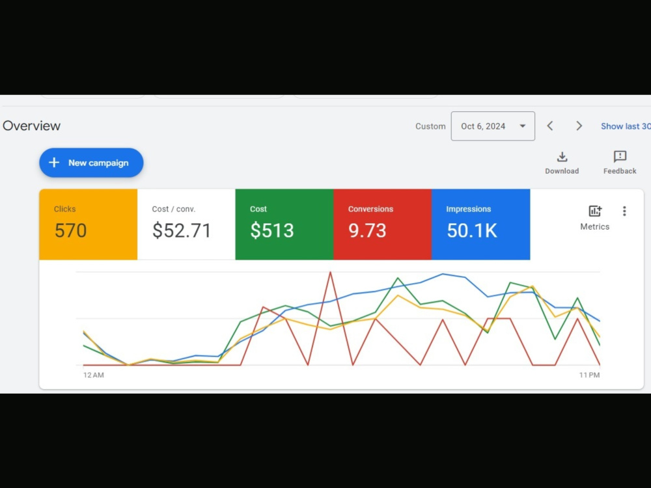This screenshot has height=488, width=651.
Task: Open the Show last 30 link
Action: (626, 126)
